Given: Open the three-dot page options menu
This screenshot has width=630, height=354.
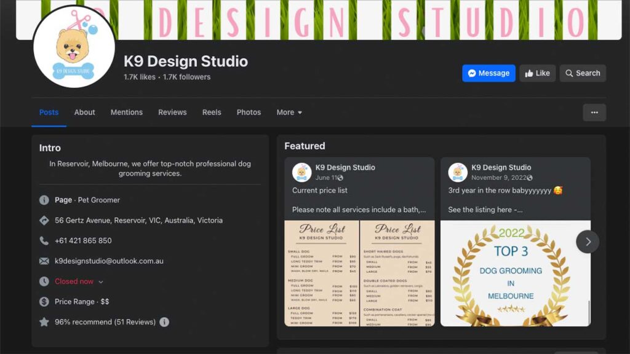Looking at the screenshot, I should (x=594, y=112).
